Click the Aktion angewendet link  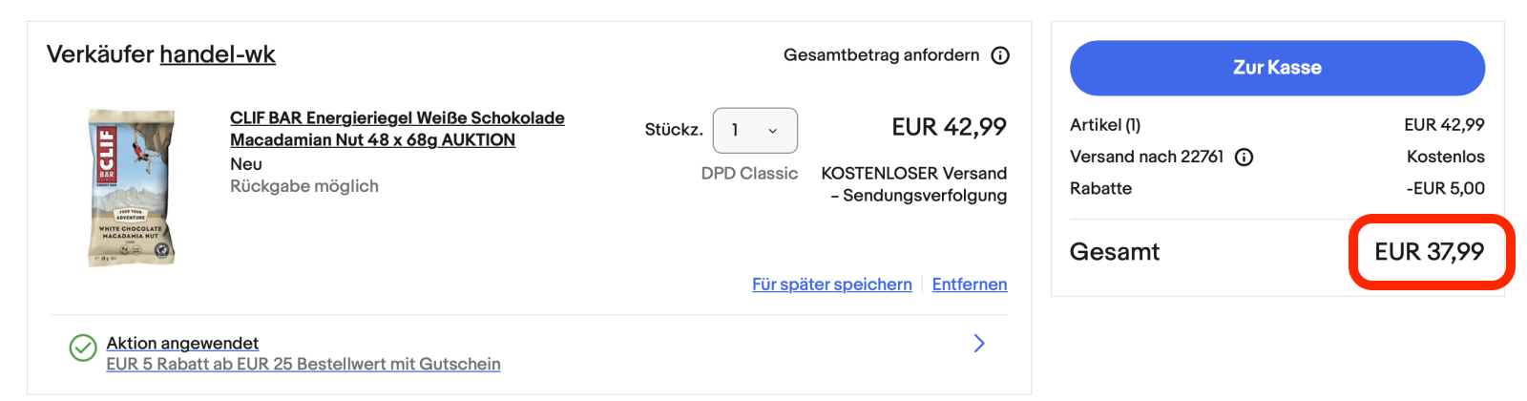pyautogui.click(x=182, y=343)
